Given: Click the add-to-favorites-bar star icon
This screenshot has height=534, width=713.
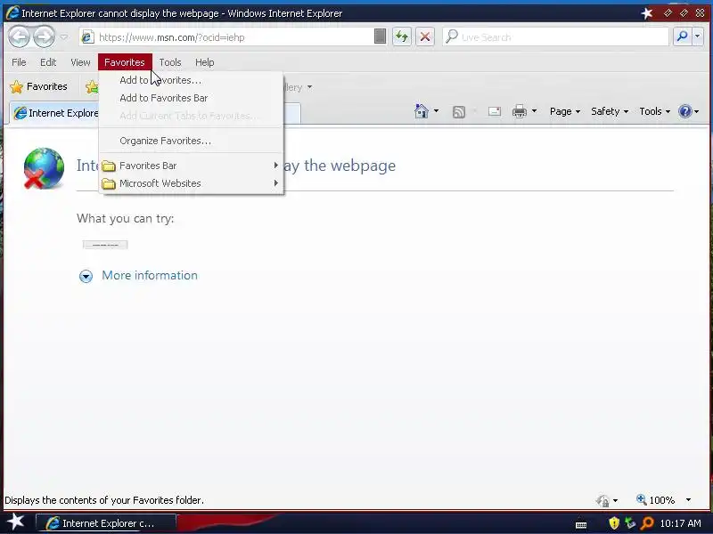Looking at the screenshot, I should tap(92, 86).
